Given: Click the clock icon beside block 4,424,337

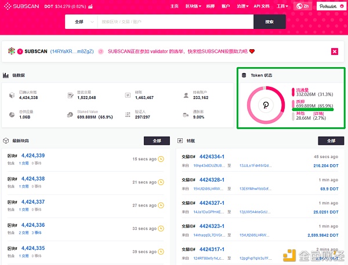Looking at the screenshot, I should 161,205.
